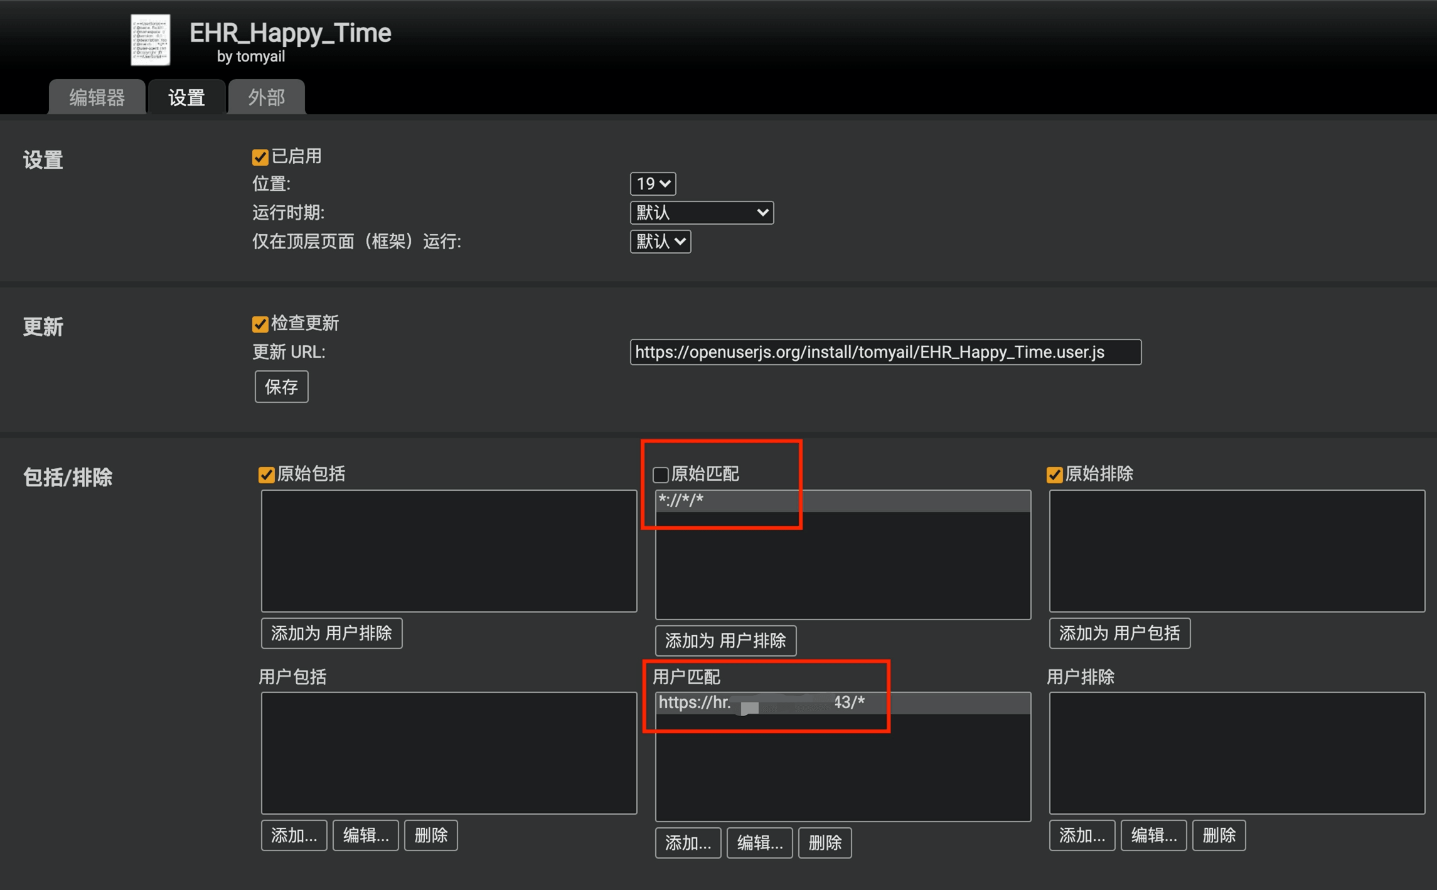Toggle the 检查更新 checkbox
The height and width of the screenshot is (890, 1437).
click(260, 324)
